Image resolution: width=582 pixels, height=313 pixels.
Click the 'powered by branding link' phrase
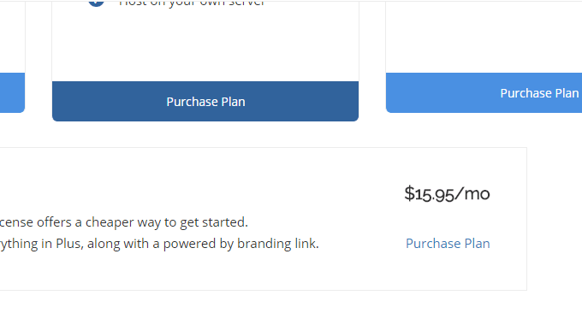pos(241,244)
